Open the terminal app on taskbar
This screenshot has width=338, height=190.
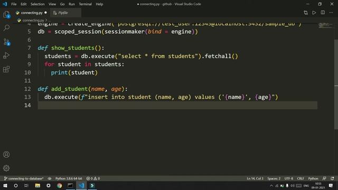(70, 185)
